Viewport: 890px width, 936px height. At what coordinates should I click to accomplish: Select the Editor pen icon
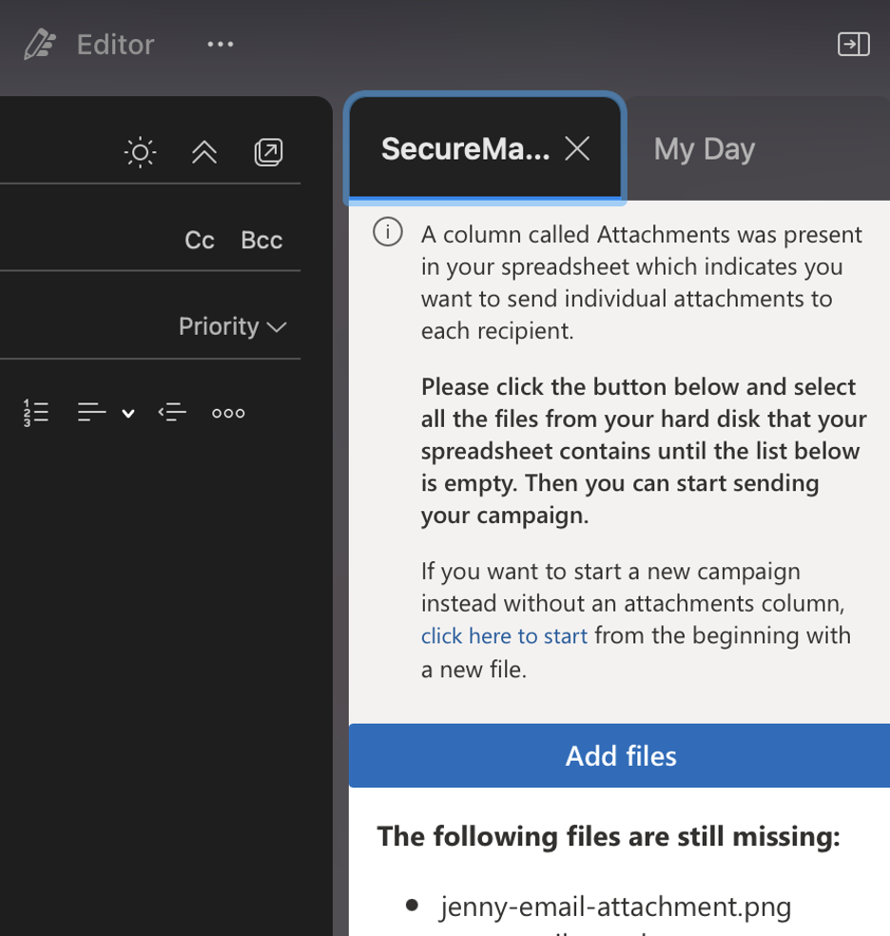pyautogui.click(x=42, y=44)
